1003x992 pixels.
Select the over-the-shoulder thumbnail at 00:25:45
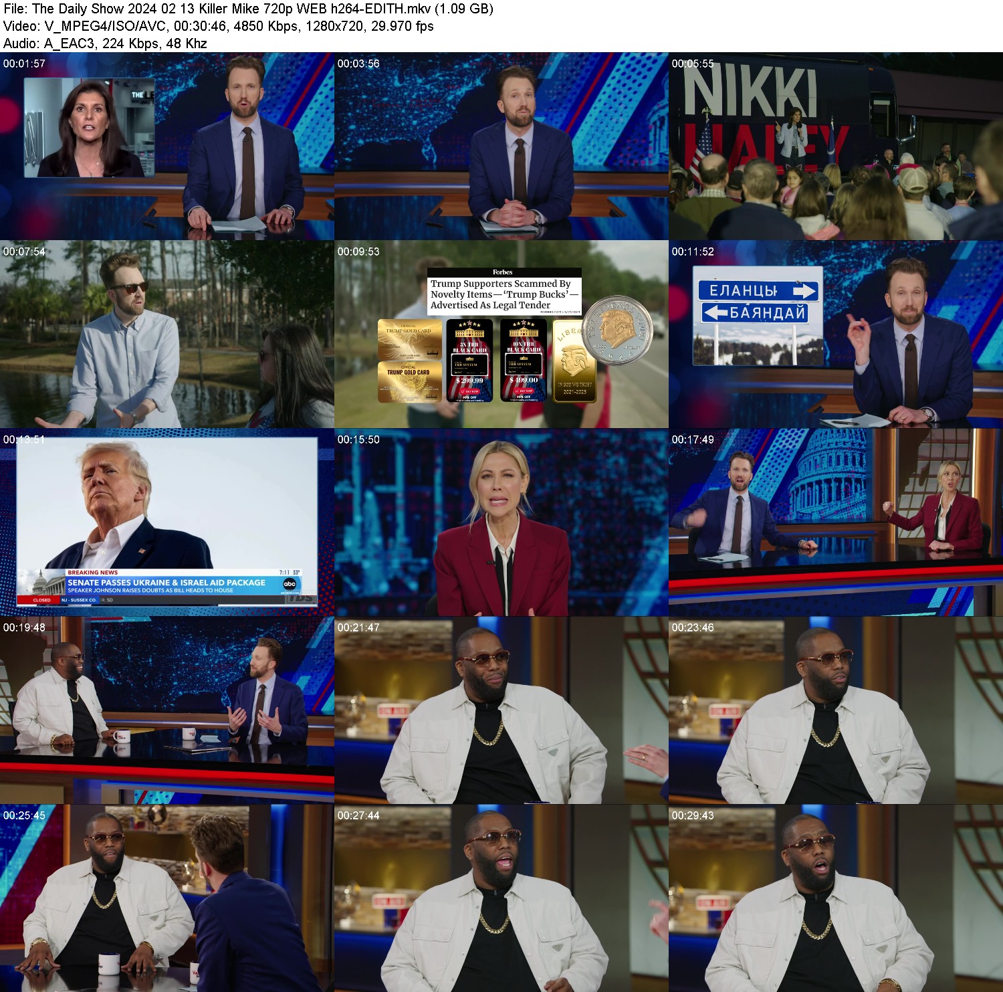point(167,898)
